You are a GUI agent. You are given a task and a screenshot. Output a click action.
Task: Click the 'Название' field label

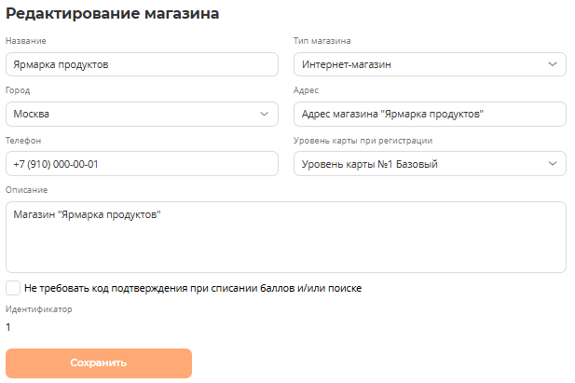[26, 41]
